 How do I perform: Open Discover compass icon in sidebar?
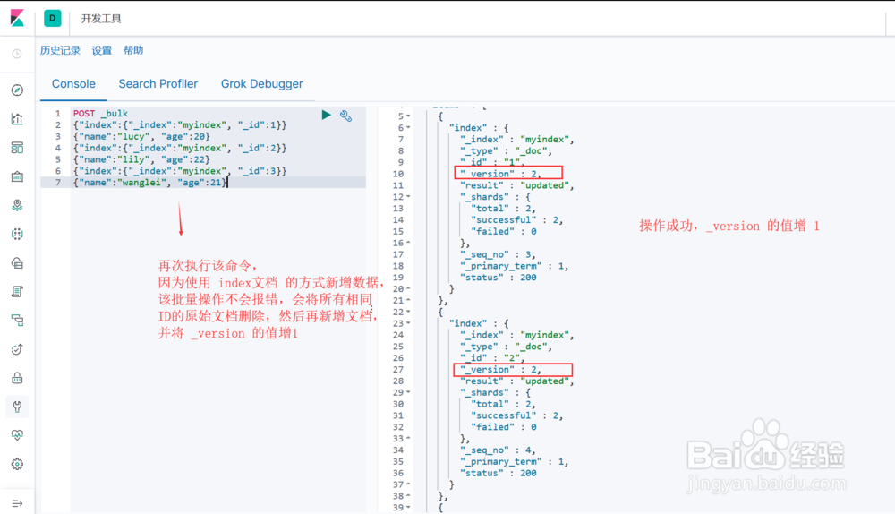tap(17, 90)
